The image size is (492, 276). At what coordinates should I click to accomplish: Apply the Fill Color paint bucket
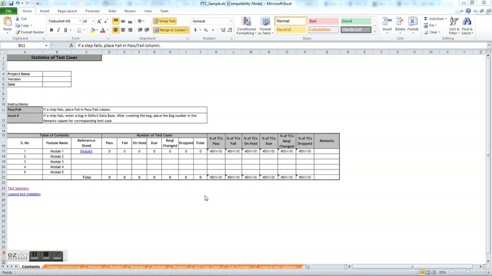click(x=93, y=30)
